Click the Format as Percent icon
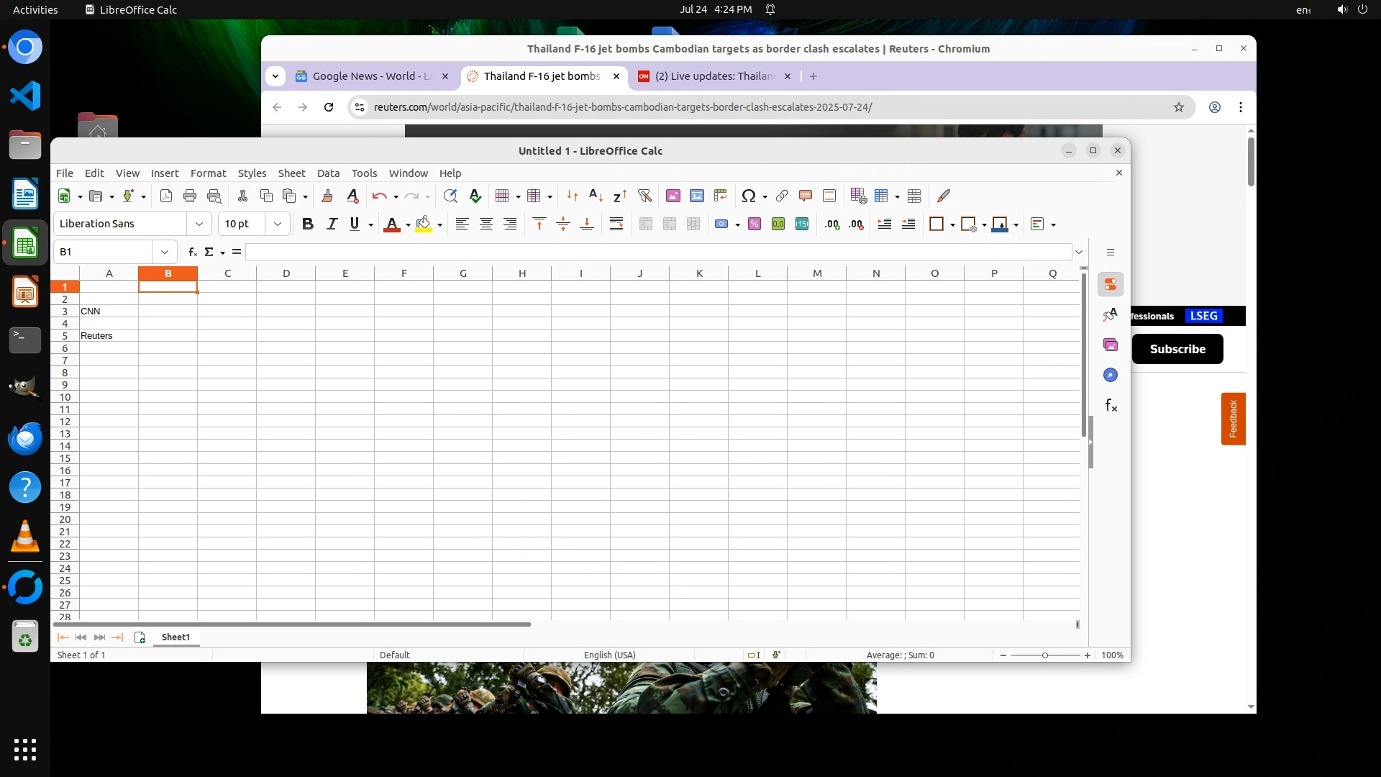Screen dimensions: 1381x777 pos(755,224)
